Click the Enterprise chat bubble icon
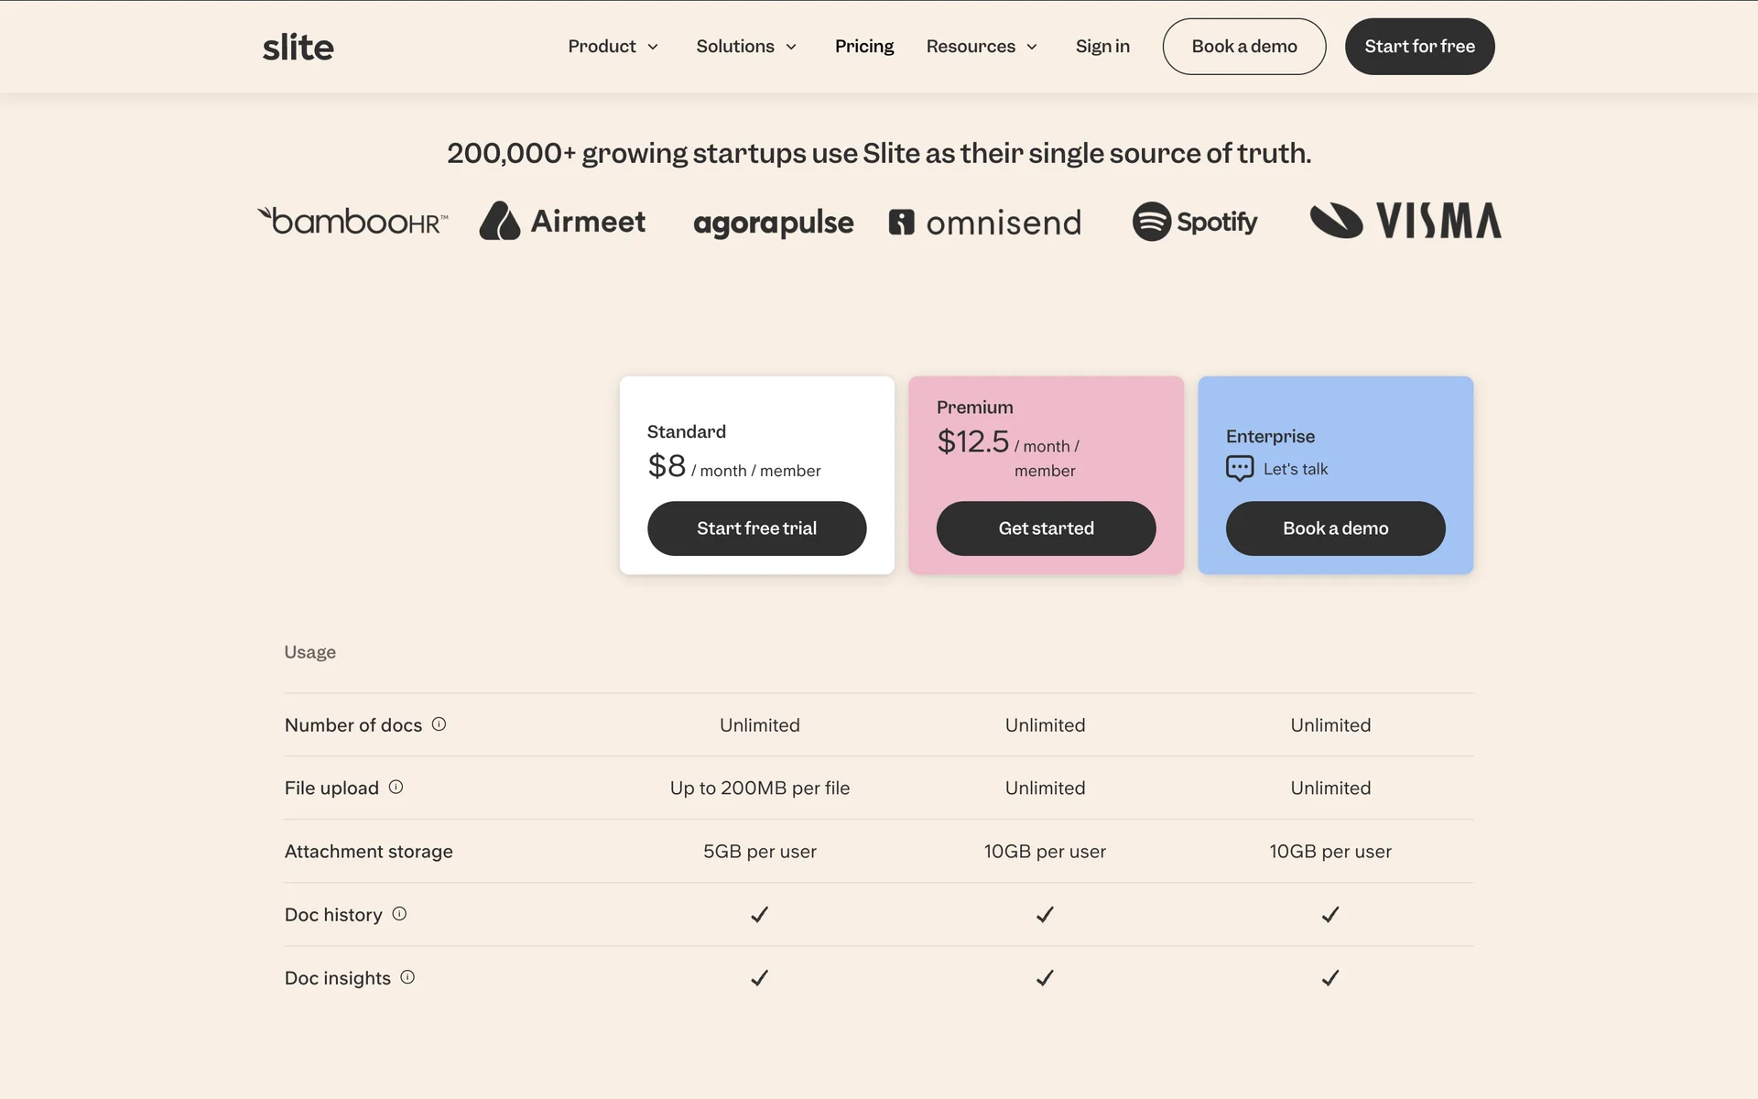Image resolution: width=1758 pixels, height=1099 pixels. point(1239,469)
